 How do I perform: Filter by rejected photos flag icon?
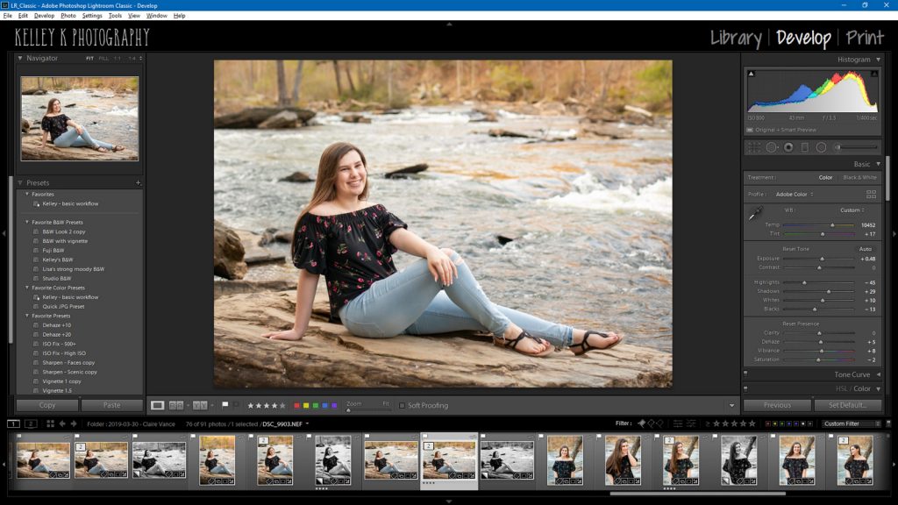coord(660,423)
